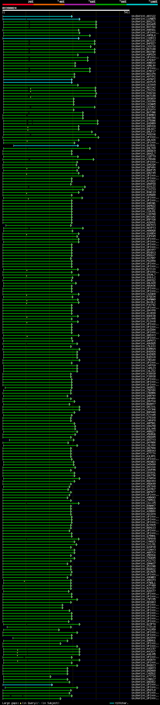This screenshot has width=160, height=705.
Task: Select the query name AV398024
Action: pyautogui.click(x=9, y=8)
